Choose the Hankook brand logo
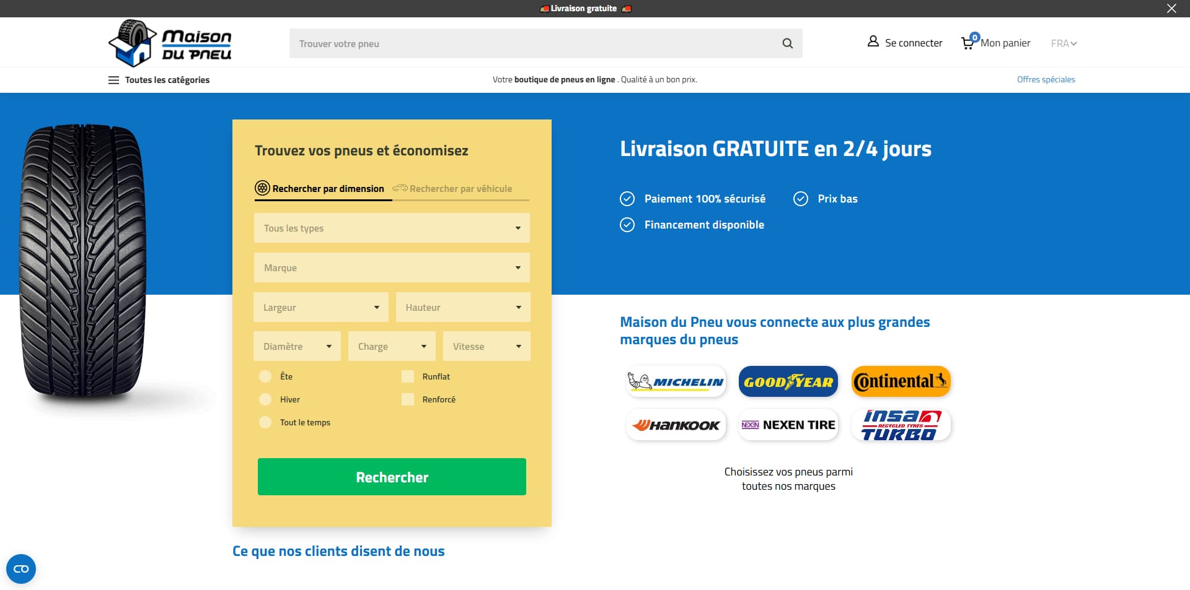 point(676,425)
